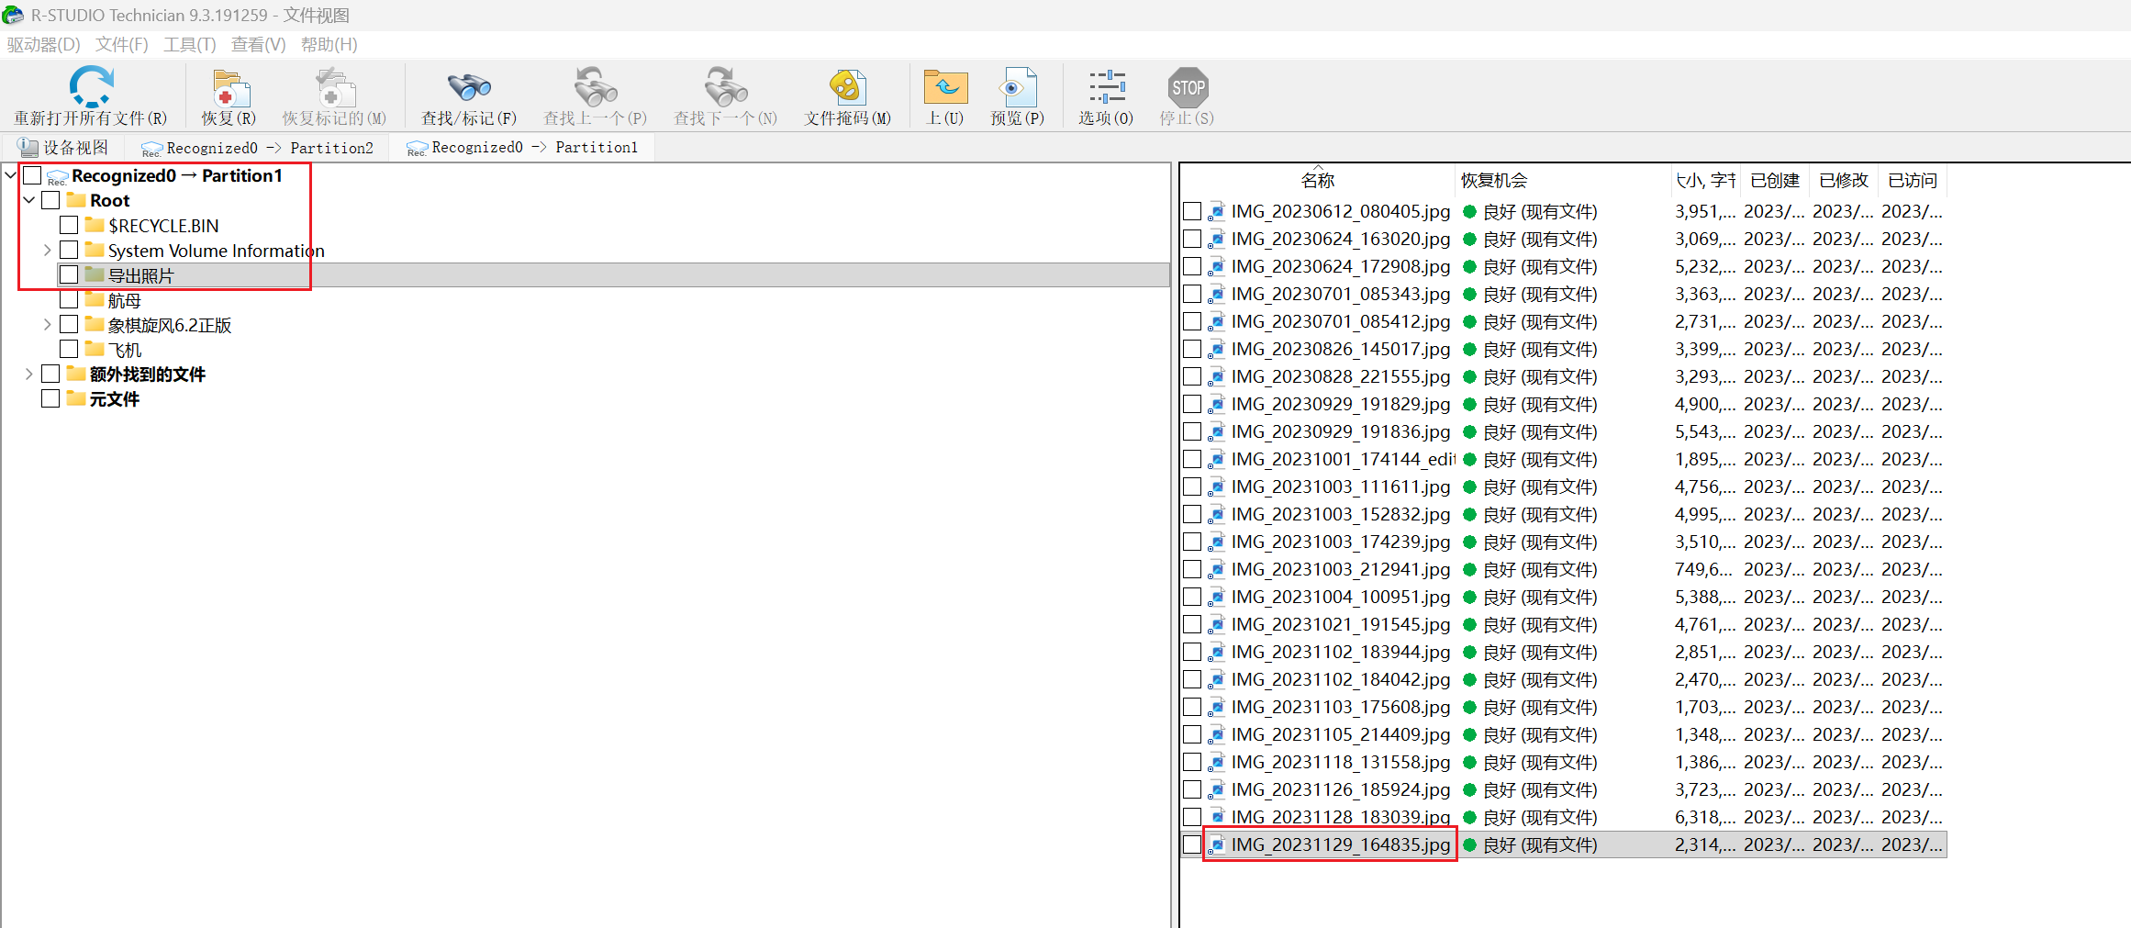This screenshot has height=928, width=2131.
Task: Switch to Recognized0 -> Partition2 tab
Action: click(258, 148)
